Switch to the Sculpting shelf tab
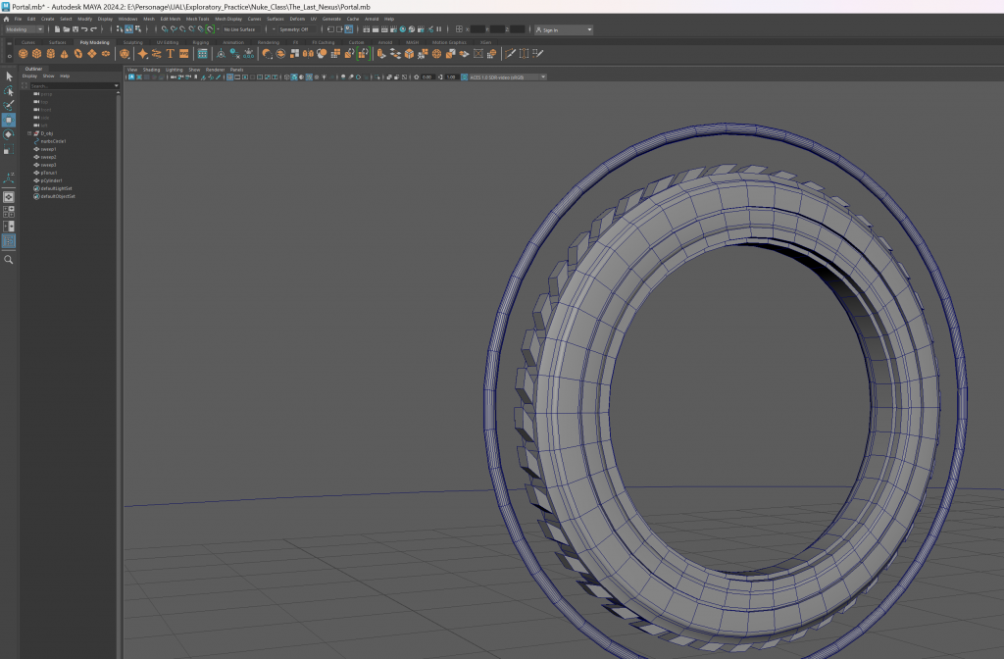 click(x=133, y=42)
